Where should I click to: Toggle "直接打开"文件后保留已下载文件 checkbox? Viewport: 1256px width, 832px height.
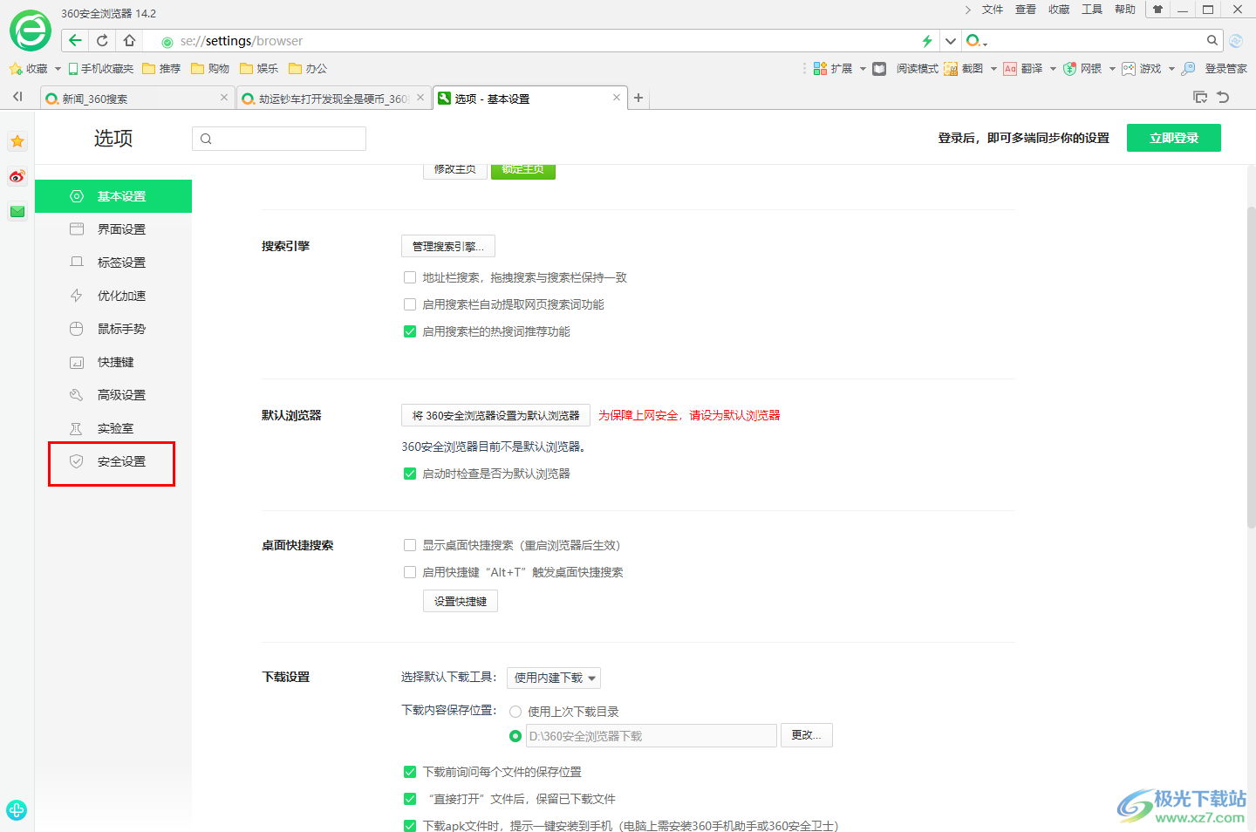coord(410,799)
